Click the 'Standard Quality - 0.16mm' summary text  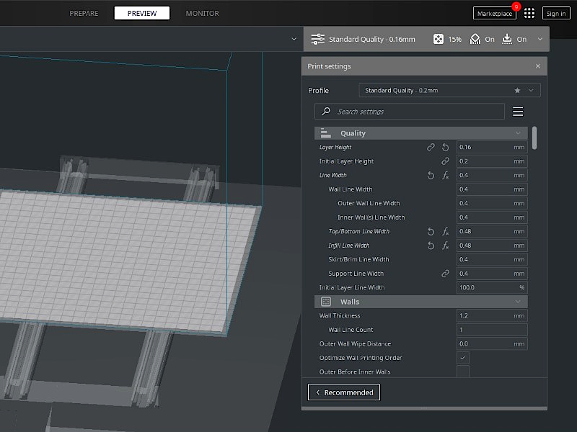[x=371, y=39]
